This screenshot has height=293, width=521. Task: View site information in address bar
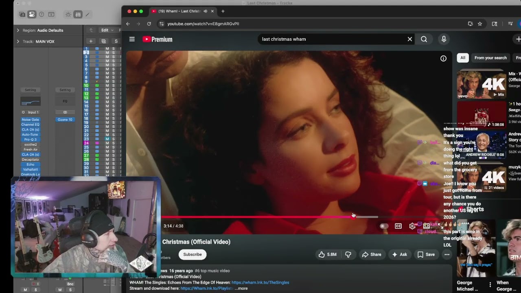161,24
